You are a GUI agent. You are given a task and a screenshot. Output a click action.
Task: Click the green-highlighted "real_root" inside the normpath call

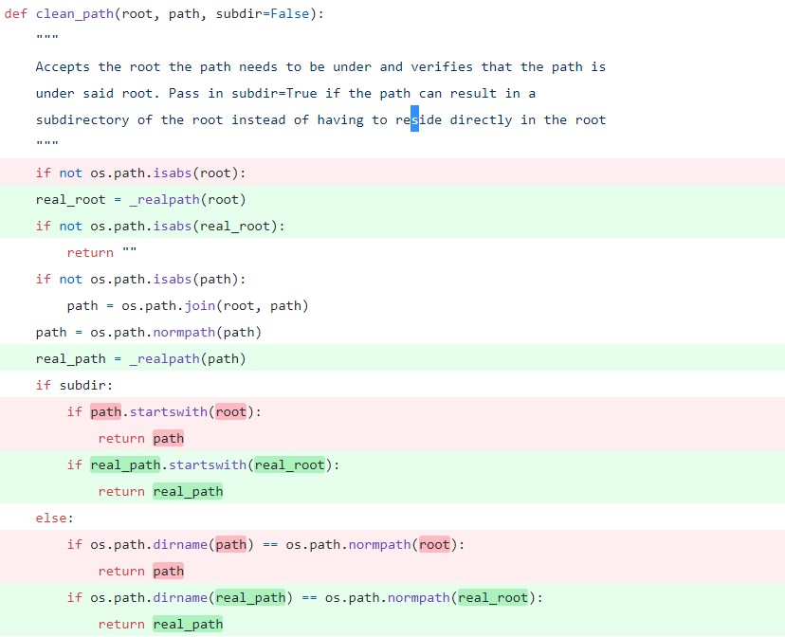493,598
